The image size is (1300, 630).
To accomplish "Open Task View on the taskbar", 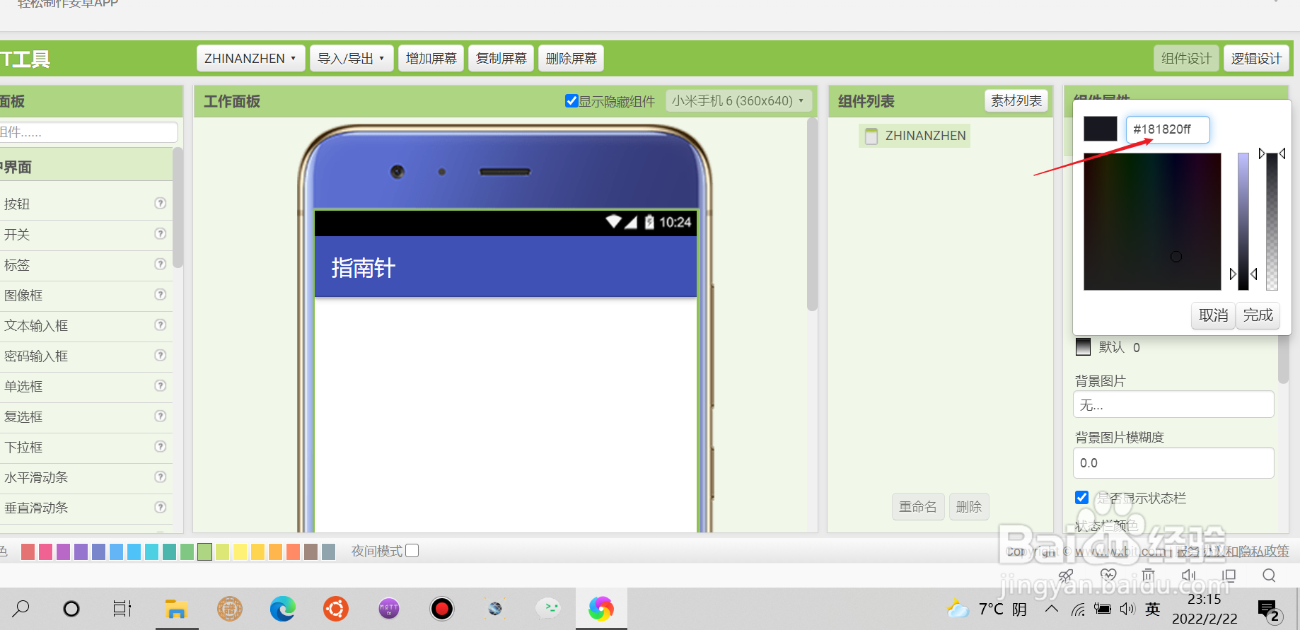I will click(x=122, y=609).
